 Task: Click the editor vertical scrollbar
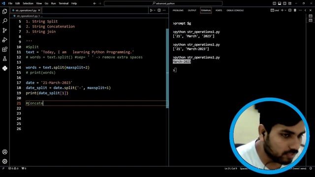[x=167, y=68]
